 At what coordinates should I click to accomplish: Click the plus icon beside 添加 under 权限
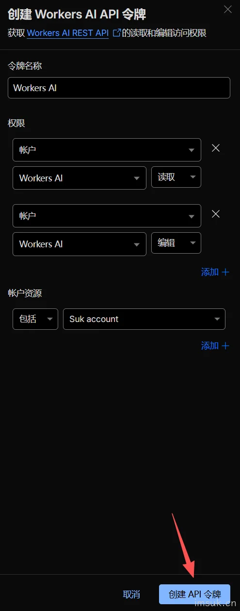click(x=225, y=272)
